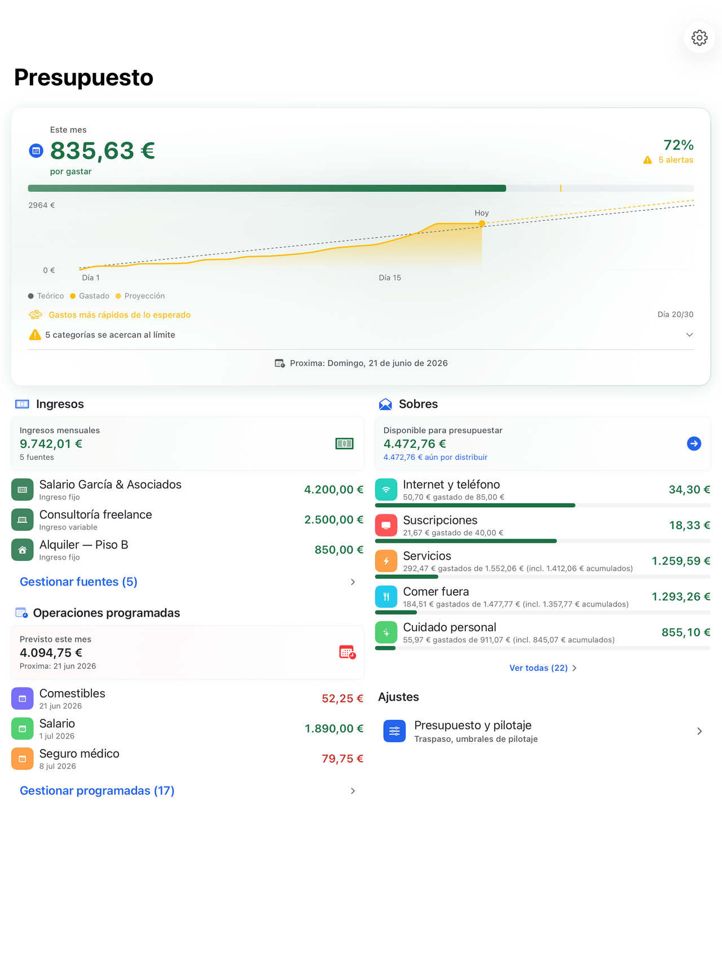Open the Gestionar programadas chevron arrow
This screenshot has width=722, height=963.
353,791
